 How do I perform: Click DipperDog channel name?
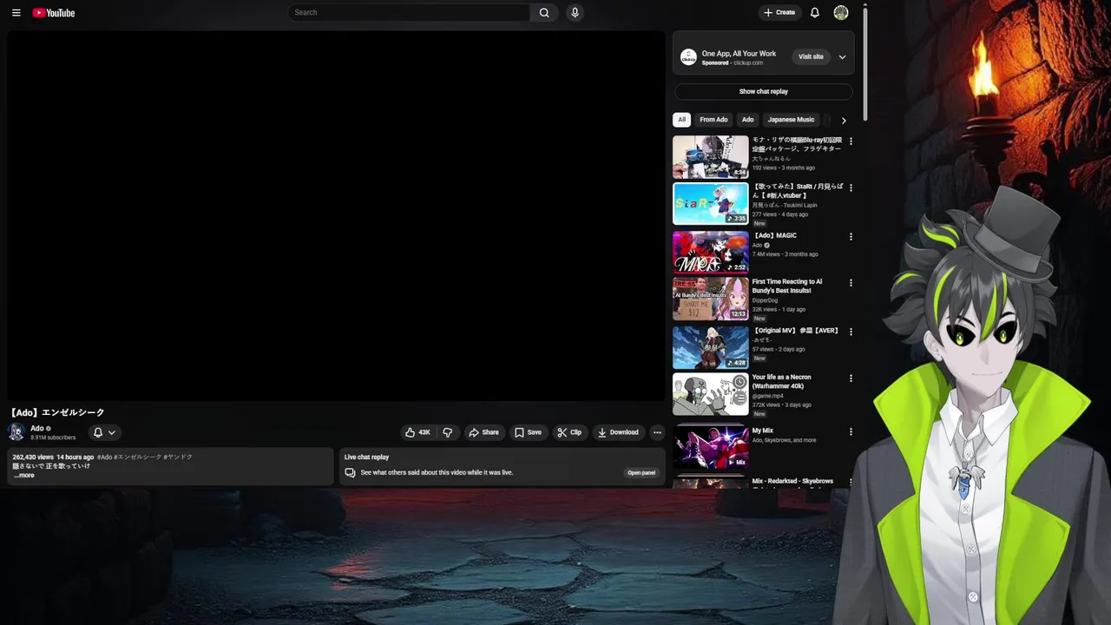coord(766,300)
